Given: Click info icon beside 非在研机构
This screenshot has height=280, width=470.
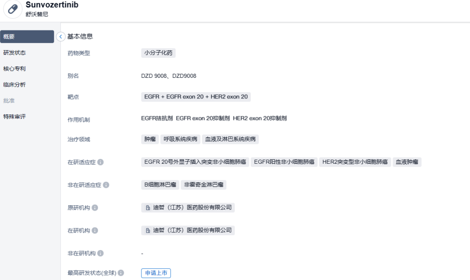Looking at the screenshot, I should tap(101, 254).
